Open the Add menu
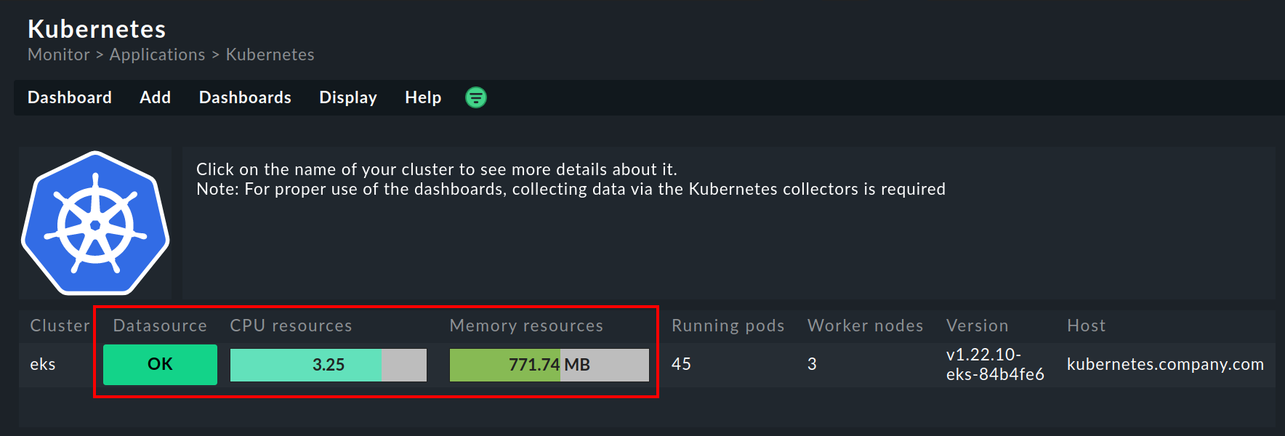This screenshot has height=436, width=1285. coord(155,97)
